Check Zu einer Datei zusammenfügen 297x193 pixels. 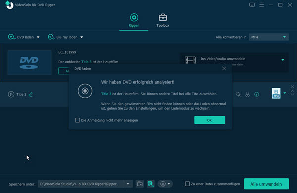pos(187,184)
